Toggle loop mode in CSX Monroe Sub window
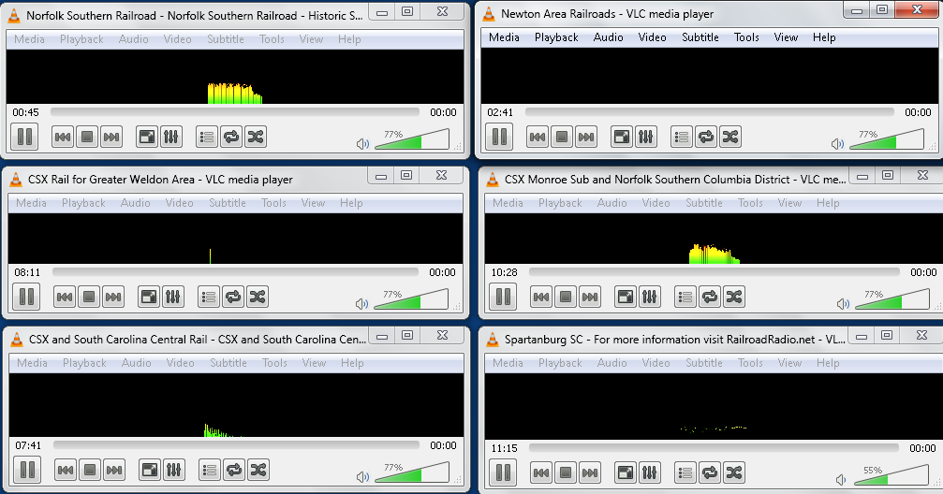The image size is (943, 494). pyautogui.click(x=710, y=297)
